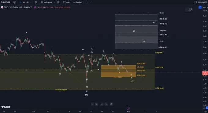Image resolution: width=208 pixels, height=113 pixels.
Task: Click the blue snapshot button near price scale
Action: click(200, 7)
